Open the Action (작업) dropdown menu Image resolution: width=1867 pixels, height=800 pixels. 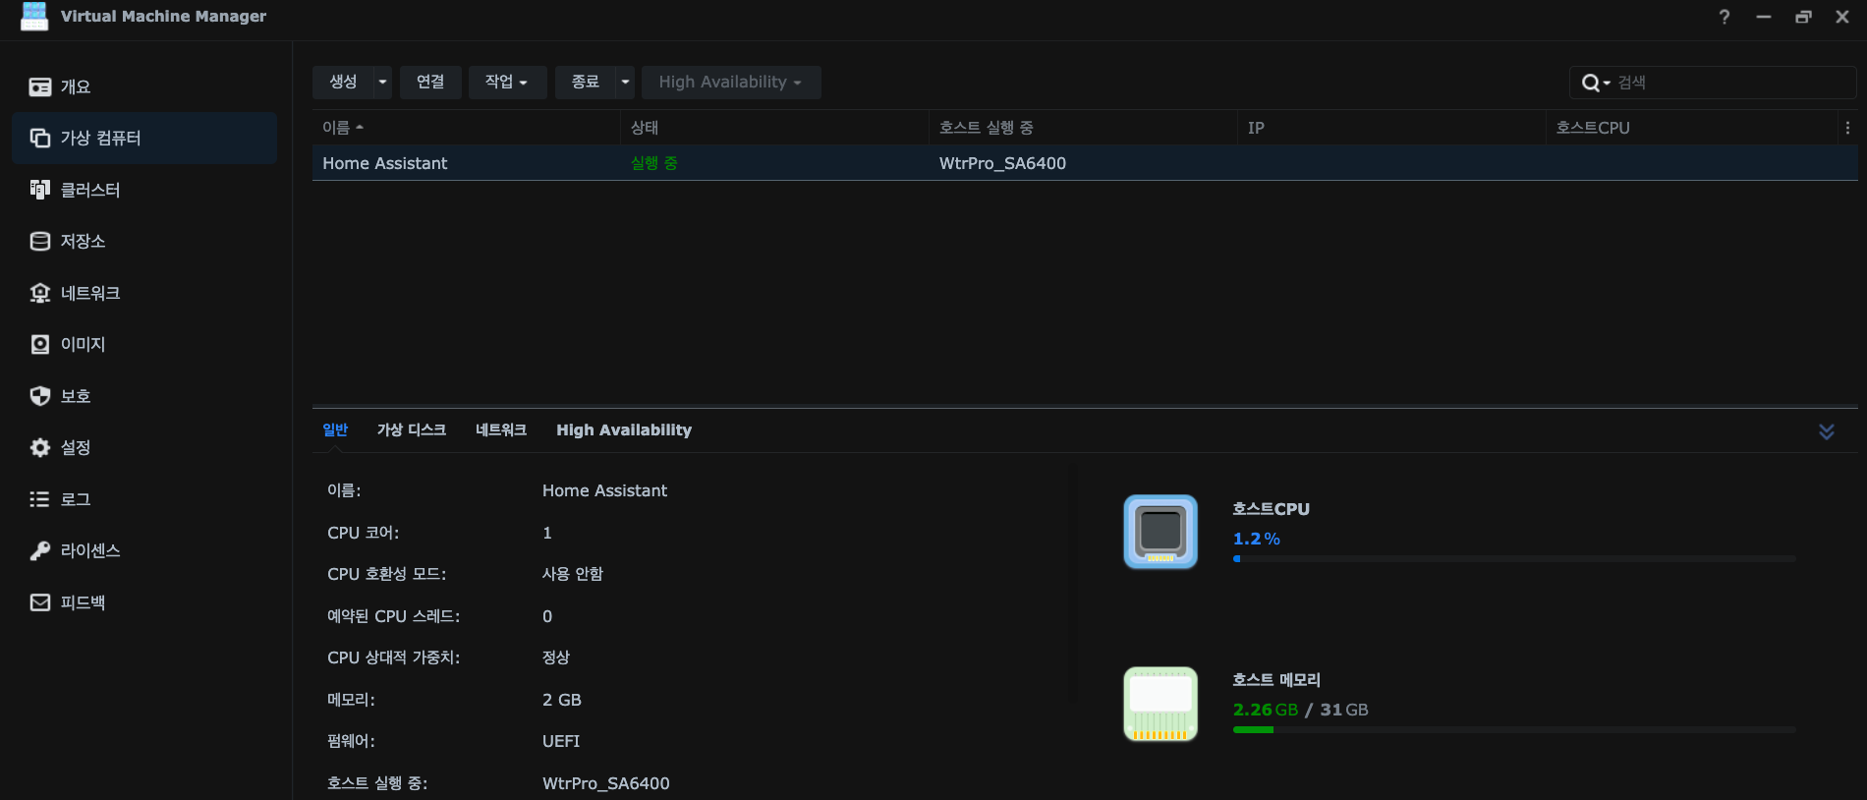pyautogui.click(x=506, y=83)
